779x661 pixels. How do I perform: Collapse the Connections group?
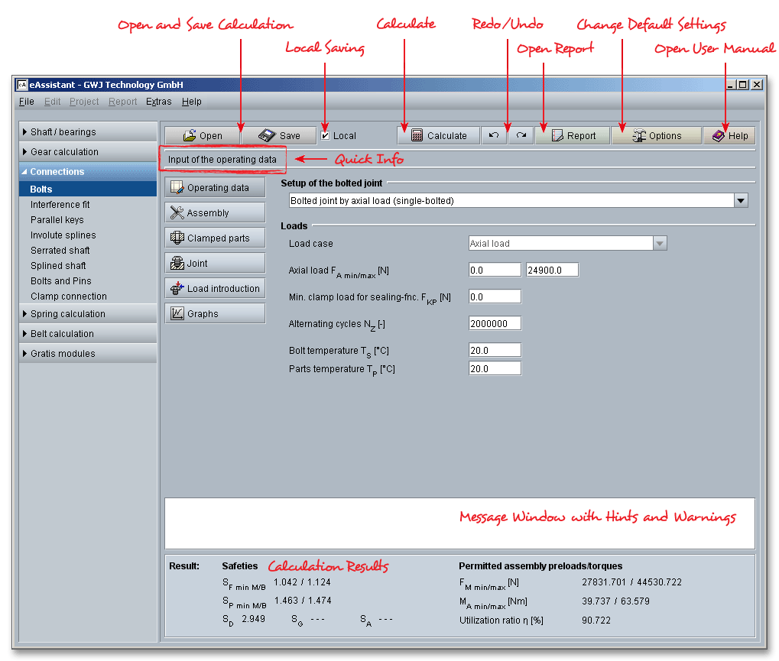[x=87, y=172]
